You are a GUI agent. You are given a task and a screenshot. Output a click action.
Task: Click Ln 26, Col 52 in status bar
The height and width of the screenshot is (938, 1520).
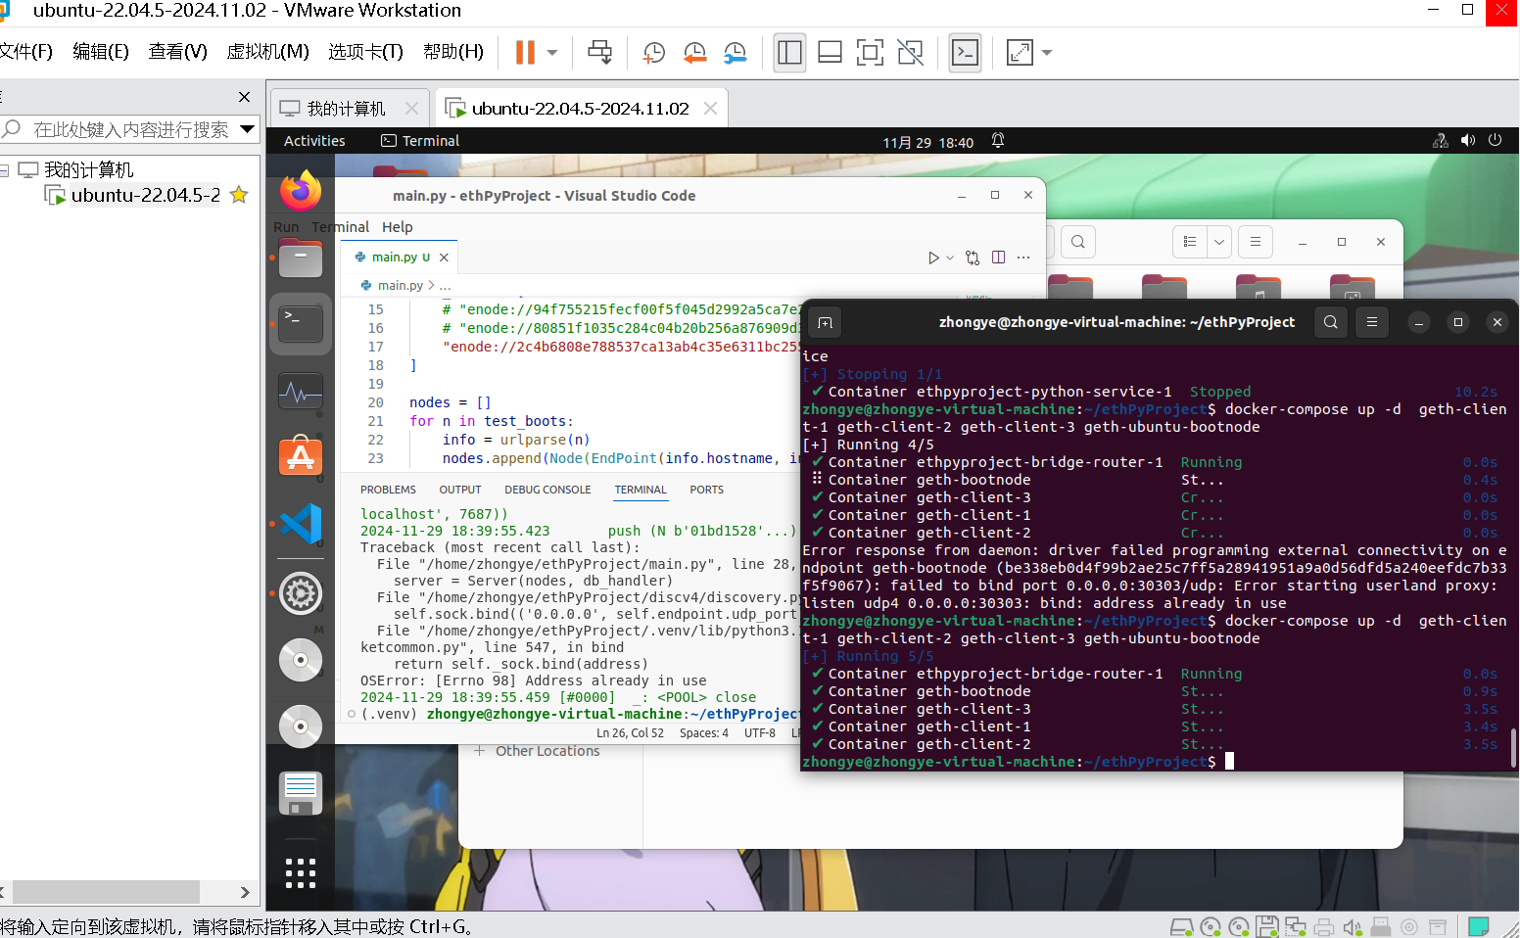point(630,733)
